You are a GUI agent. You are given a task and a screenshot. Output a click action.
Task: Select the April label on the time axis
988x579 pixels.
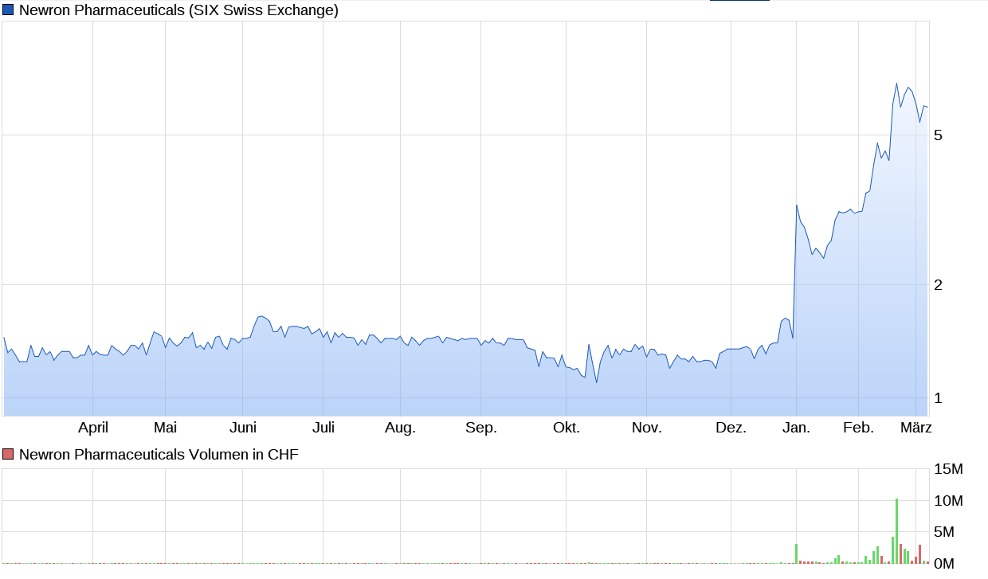point(93,428)
